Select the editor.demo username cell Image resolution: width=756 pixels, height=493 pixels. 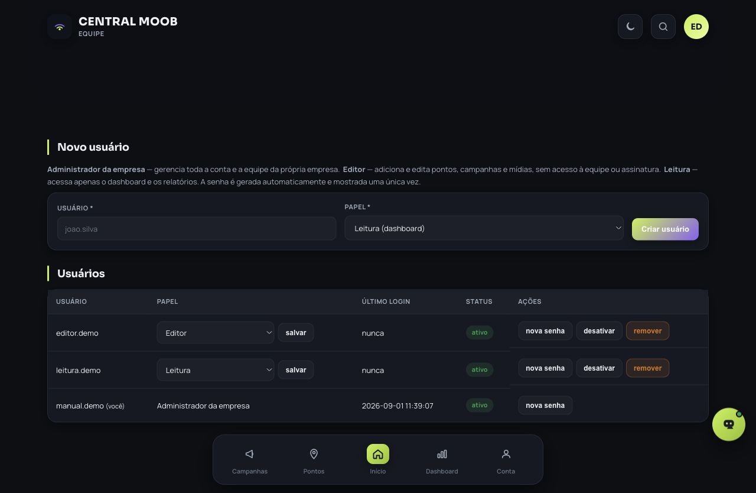coord(77,333)
